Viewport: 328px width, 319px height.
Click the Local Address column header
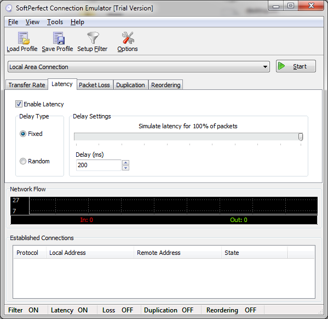pos(90,253)
